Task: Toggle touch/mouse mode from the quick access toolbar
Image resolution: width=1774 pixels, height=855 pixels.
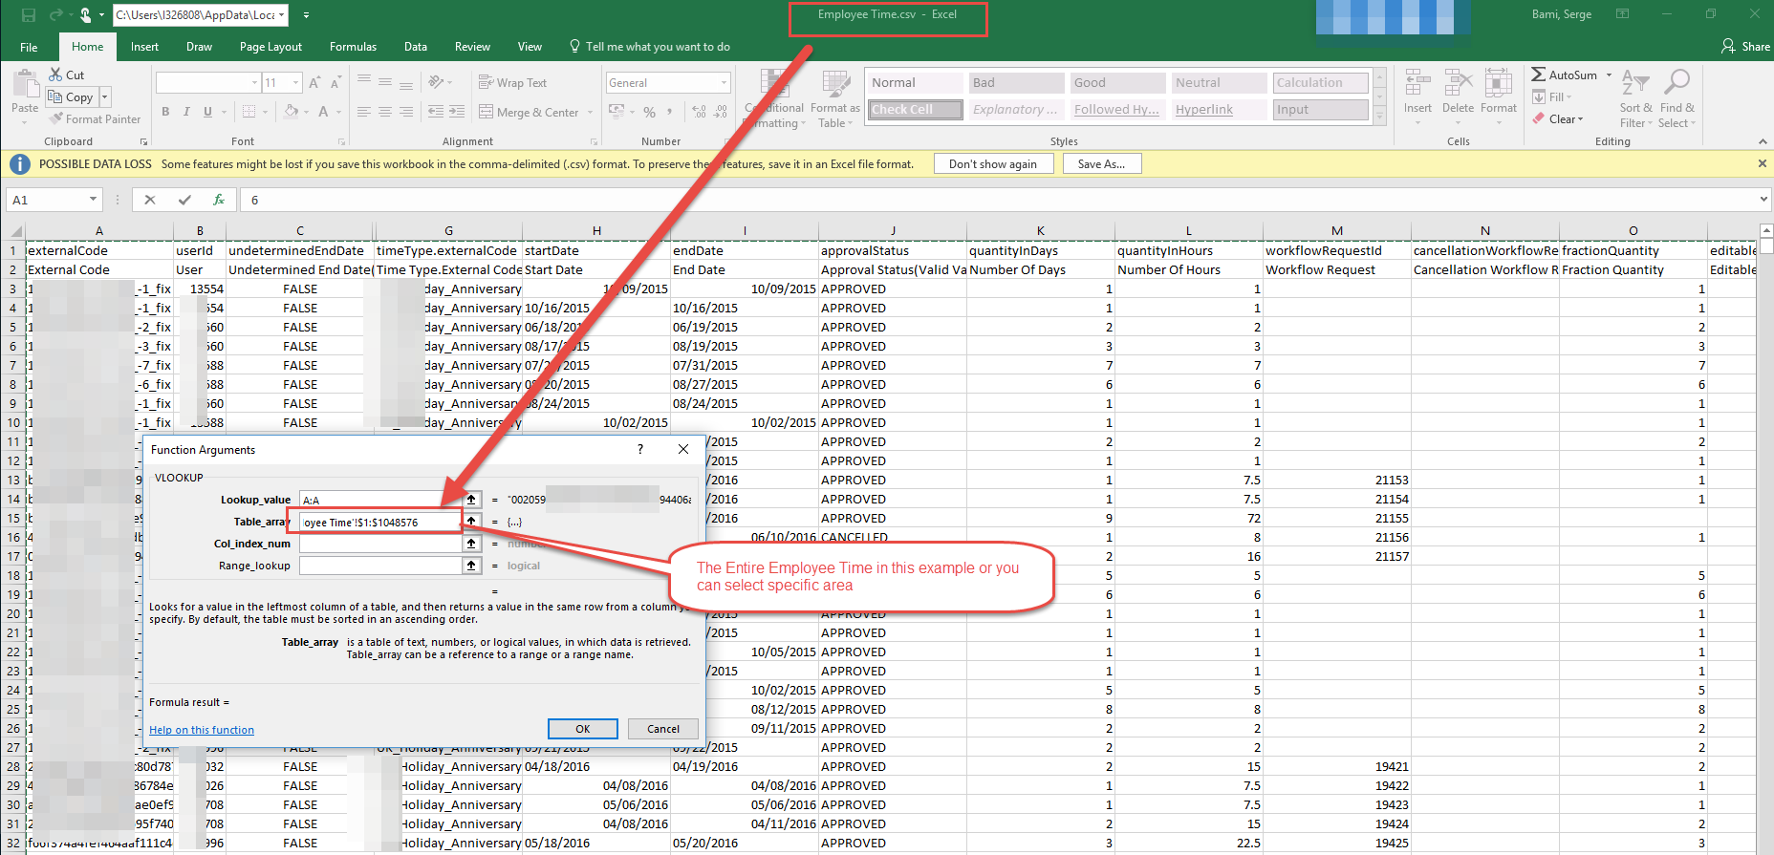Action: coord(87,15)
